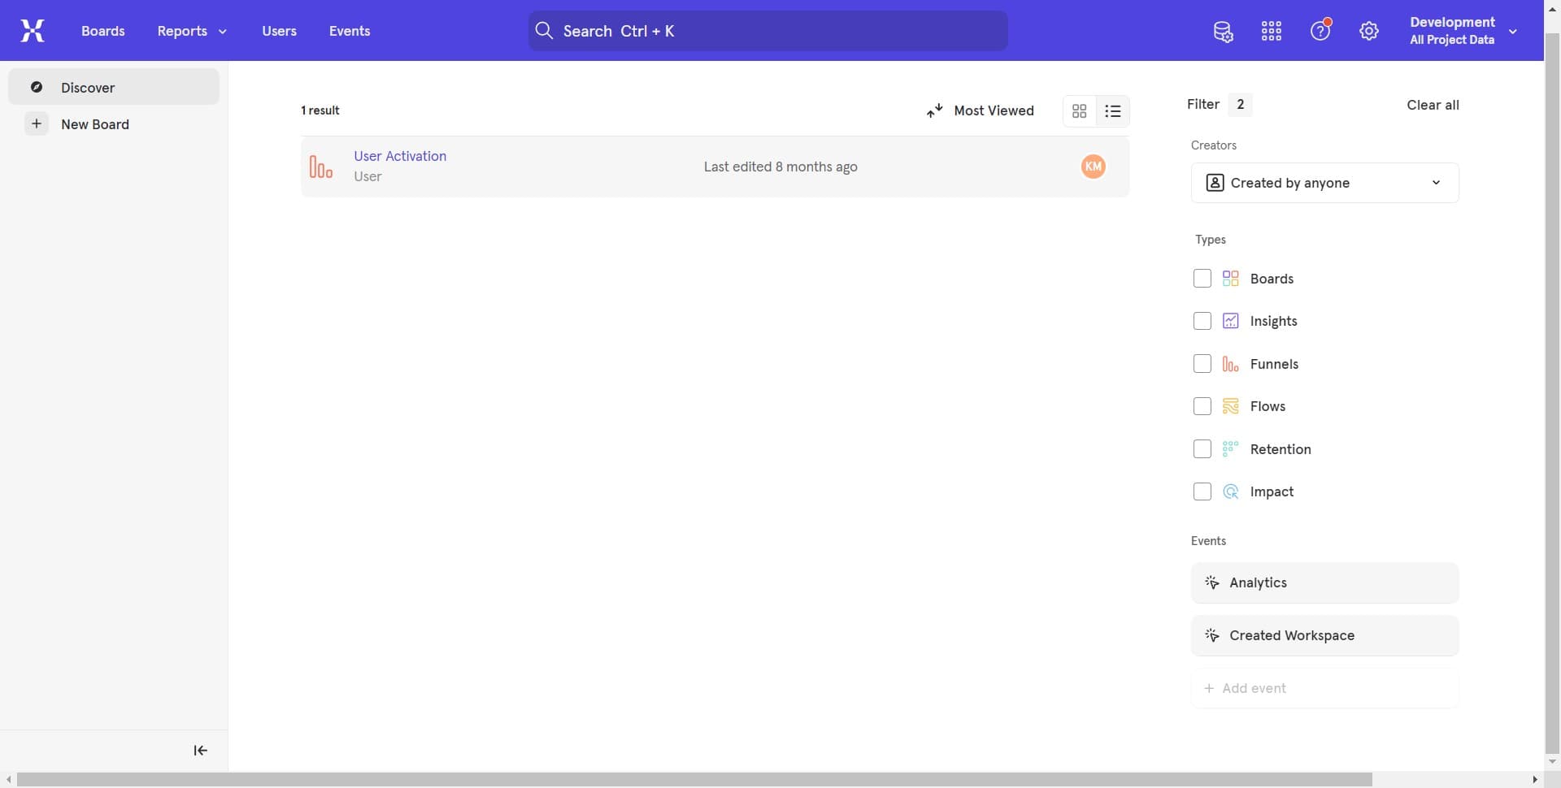Switch results to list view
The image size is (1561, 788).
point(1113,110)
